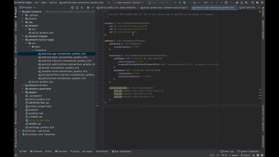Select android-base-convention.gradle.kts in tree
This screenshot has width=279, height=157.
(63, 57)
